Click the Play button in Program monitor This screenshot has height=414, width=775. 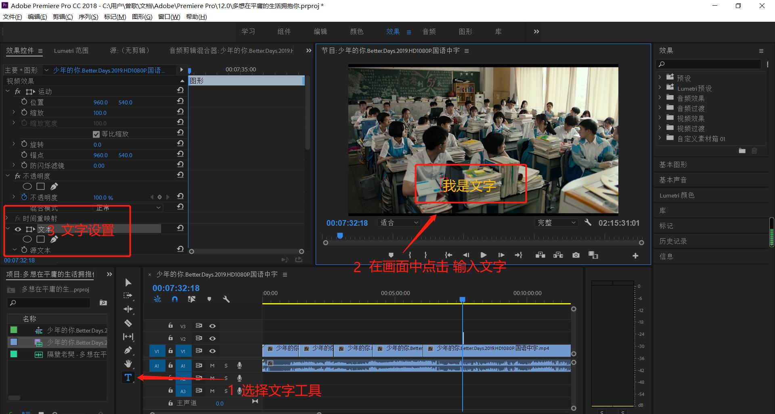pos(483,255)
